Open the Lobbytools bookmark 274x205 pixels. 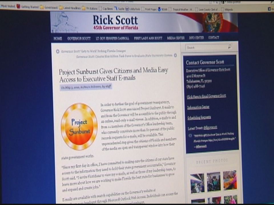[x=133, y=9]
